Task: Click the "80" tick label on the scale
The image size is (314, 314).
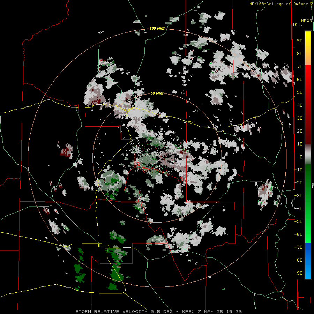Action: coord(300,54)
